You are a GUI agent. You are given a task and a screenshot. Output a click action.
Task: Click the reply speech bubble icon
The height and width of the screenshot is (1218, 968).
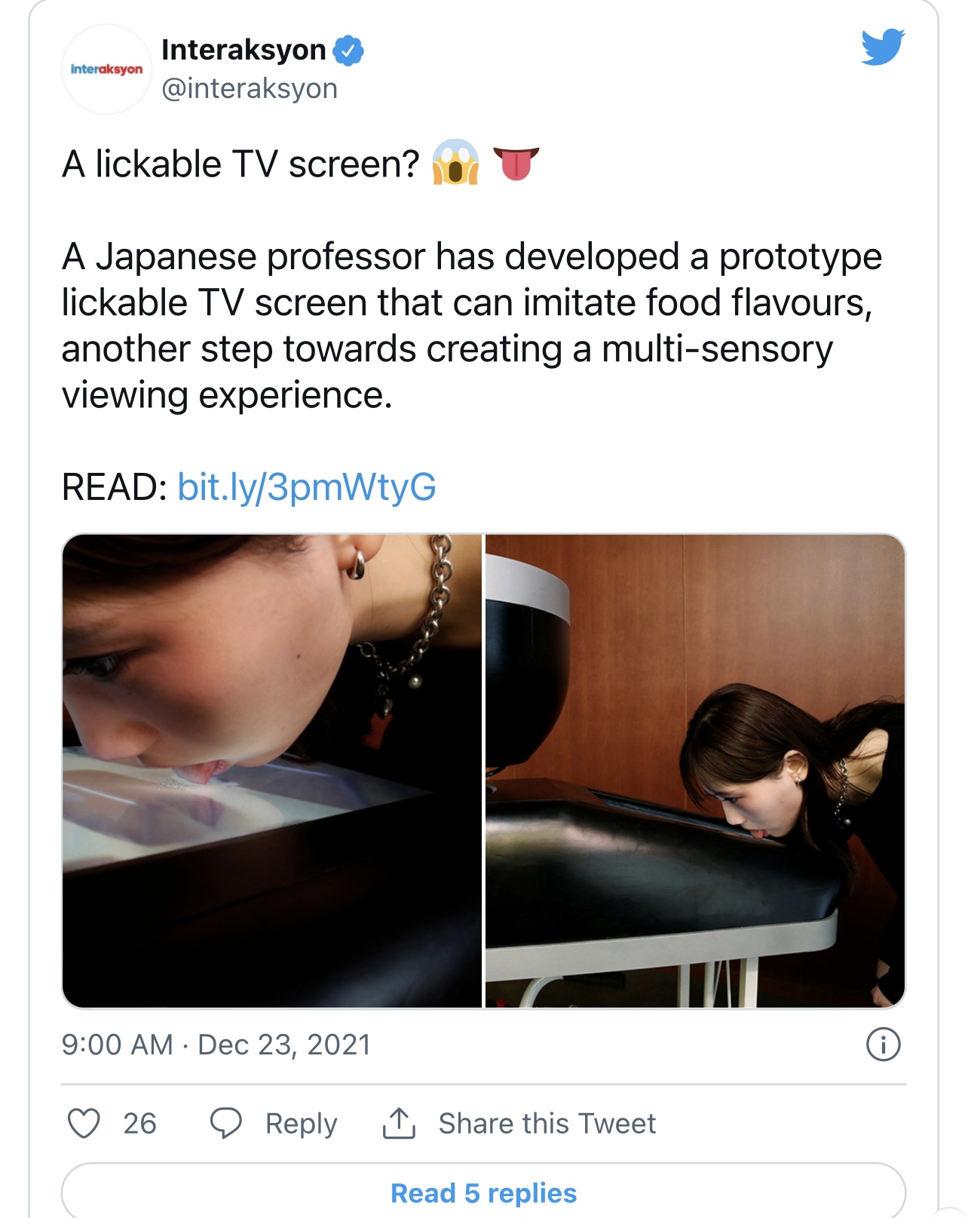coord(225,1123)
